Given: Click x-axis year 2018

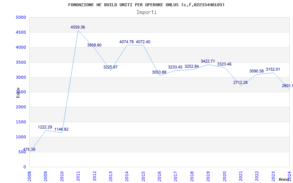Looking at the screenshot, I should coord(192,176).
